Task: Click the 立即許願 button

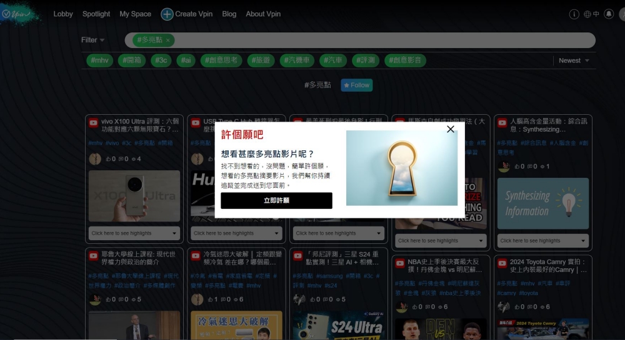Action: pos(276,201)
